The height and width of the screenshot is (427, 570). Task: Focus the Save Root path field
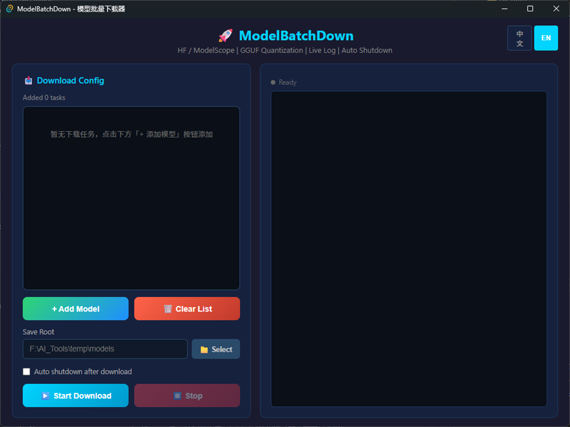tap(105, 349)
